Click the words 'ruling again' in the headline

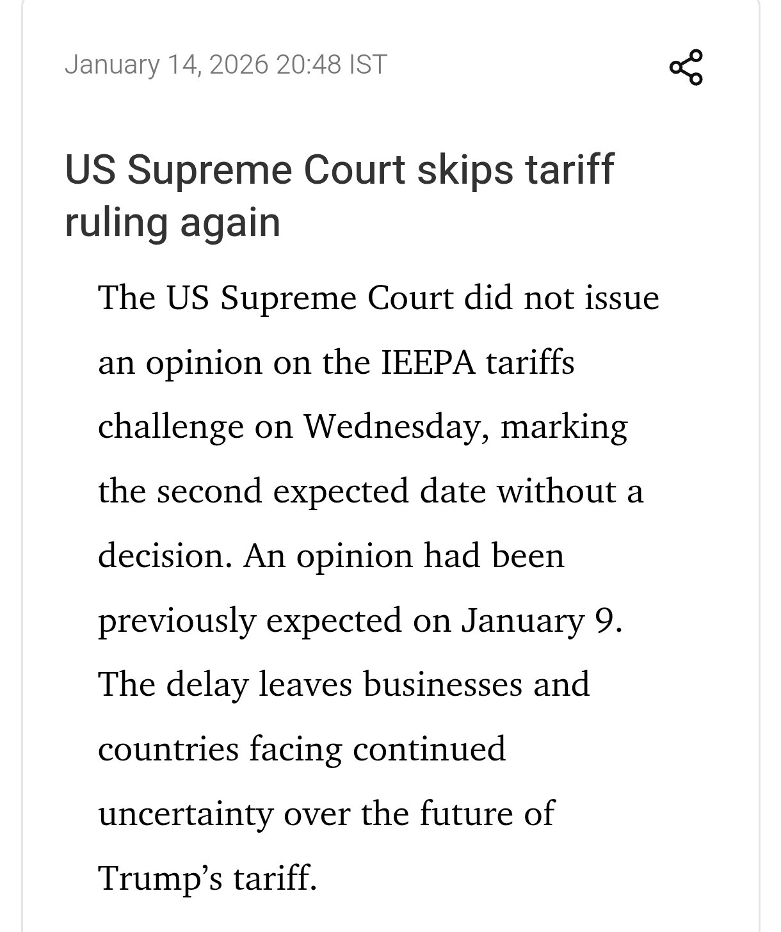(173, 222)
